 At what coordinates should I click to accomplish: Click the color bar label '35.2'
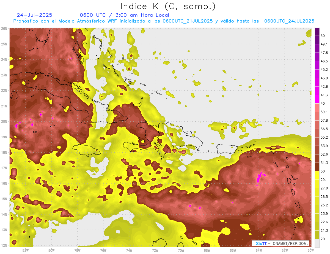[x=324, y=137]
